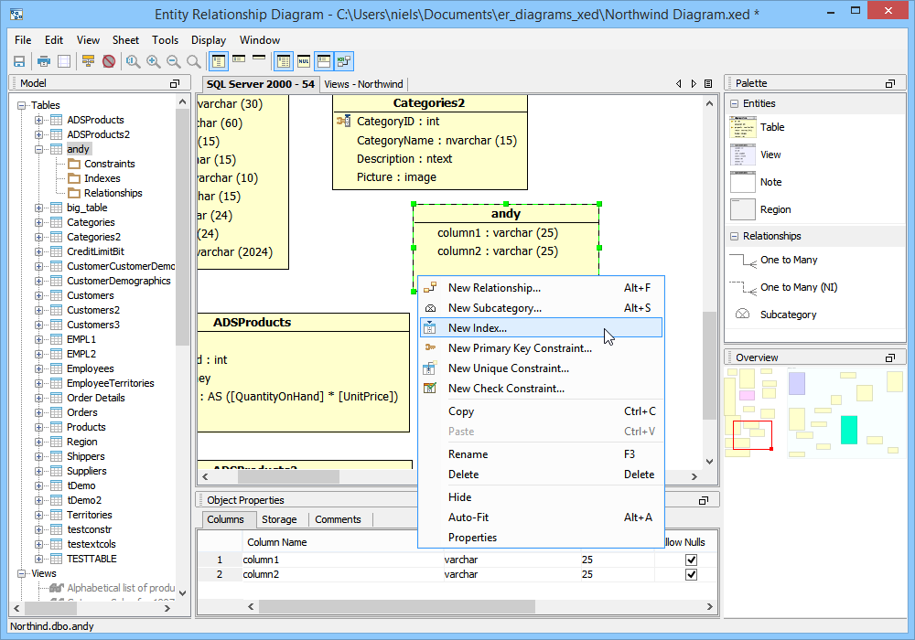Expand the Customers table tree node
Viewport: 915px width, 640px height.
(x=39, y=295)
